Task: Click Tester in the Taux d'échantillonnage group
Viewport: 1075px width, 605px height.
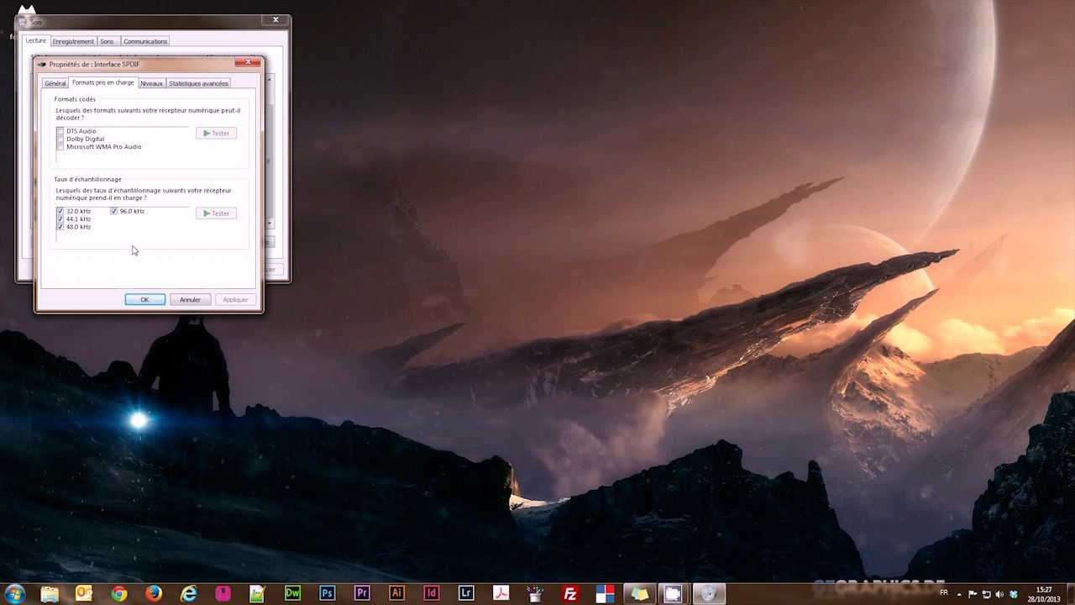Action: tap(216, 213)
